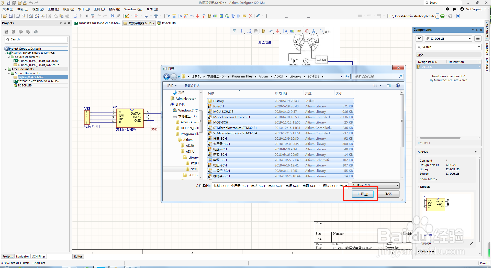Click the redo arrow in the title bar

[36, 3]
